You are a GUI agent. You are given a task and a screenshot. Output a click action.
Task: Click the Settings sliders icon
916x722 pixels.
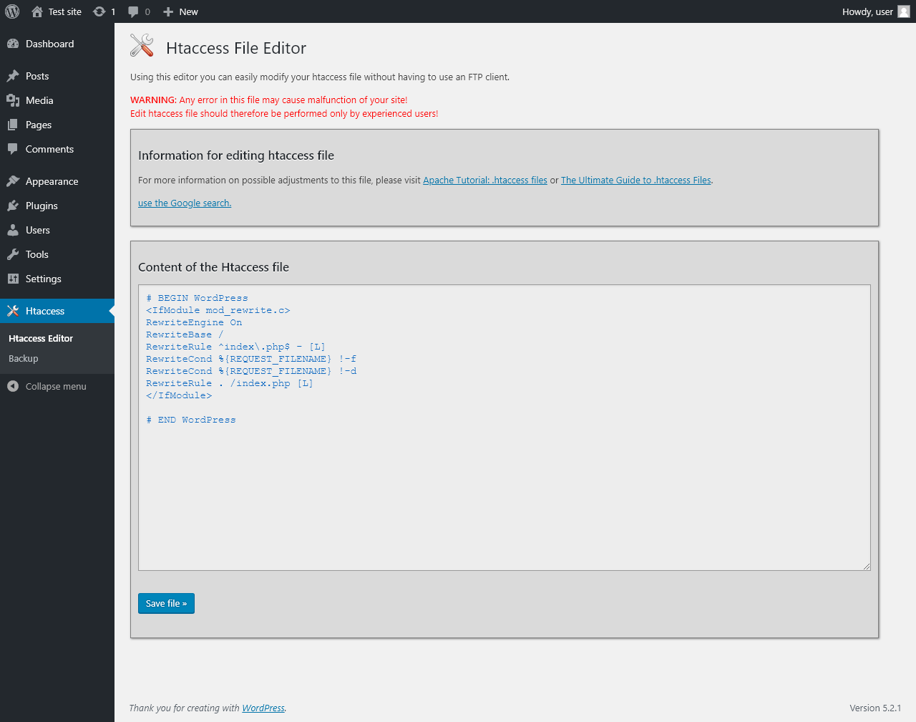pos(13,279)
